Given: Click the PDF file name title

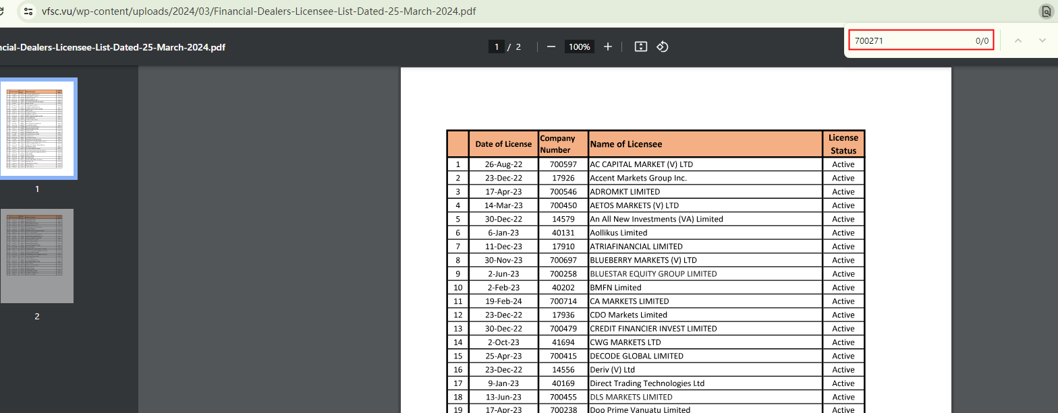Looking at the screenshot, I should pyautogui.click(x=113, y=47).
